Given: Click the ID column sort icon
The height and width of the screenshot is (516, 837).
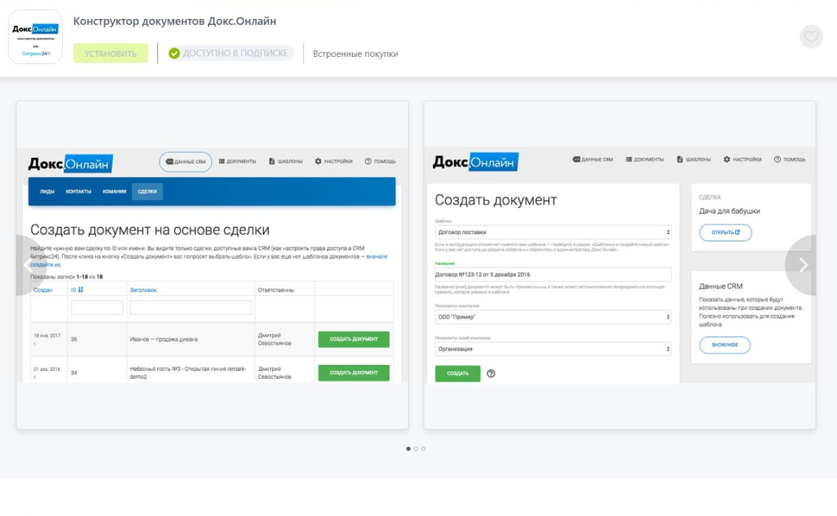Looking at the screenshot, I should click(81, 290).
